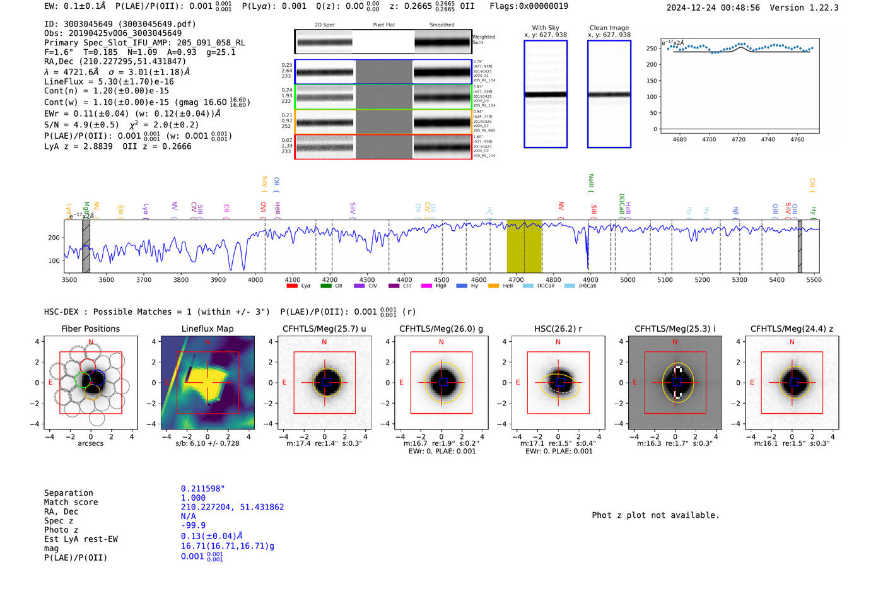Click the separation value 0.211598"
Image resolution: width=883 pixels, height=601 pixels.
pos(203,489)
